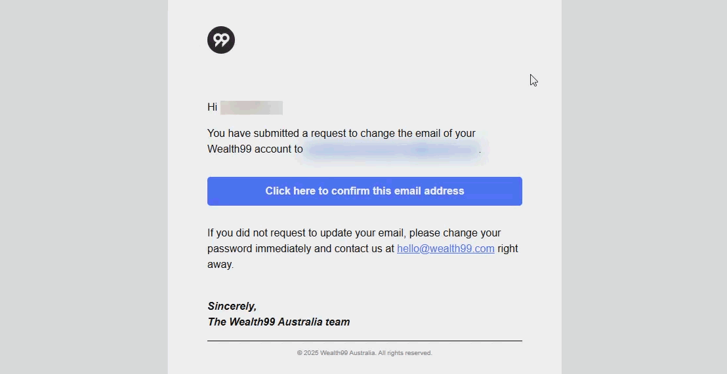Click the "Hi" greeting text

[x=212, y=107]
